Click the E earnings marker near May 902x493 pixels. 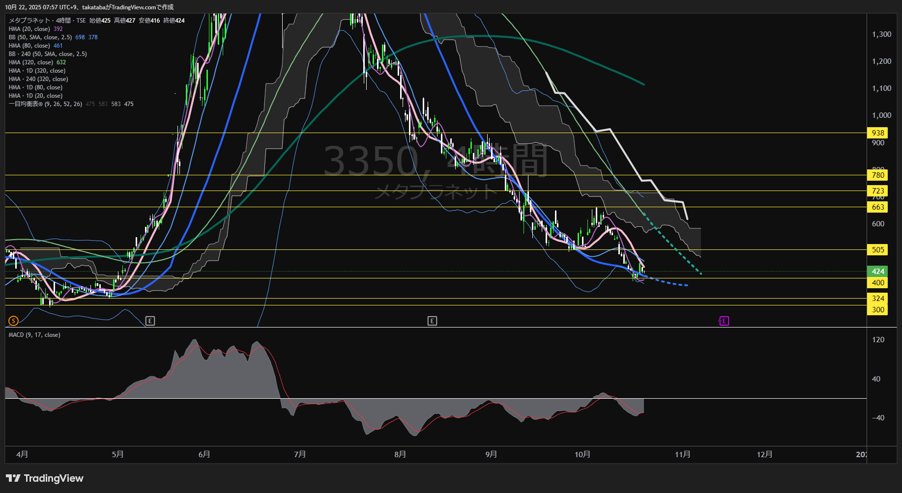[150, 321]
